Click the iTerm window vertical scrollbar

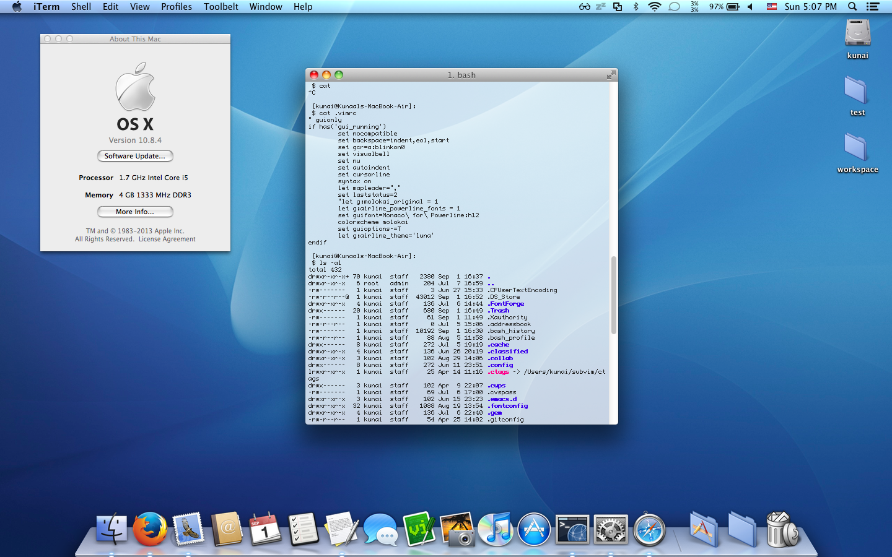click(614, 295)
